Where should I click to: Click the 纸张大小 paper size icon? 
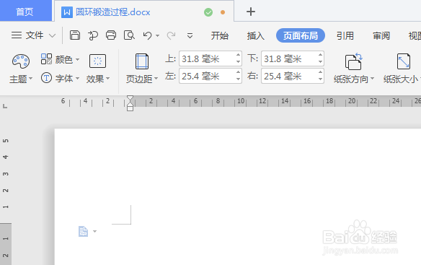click(x=404, y=61)
